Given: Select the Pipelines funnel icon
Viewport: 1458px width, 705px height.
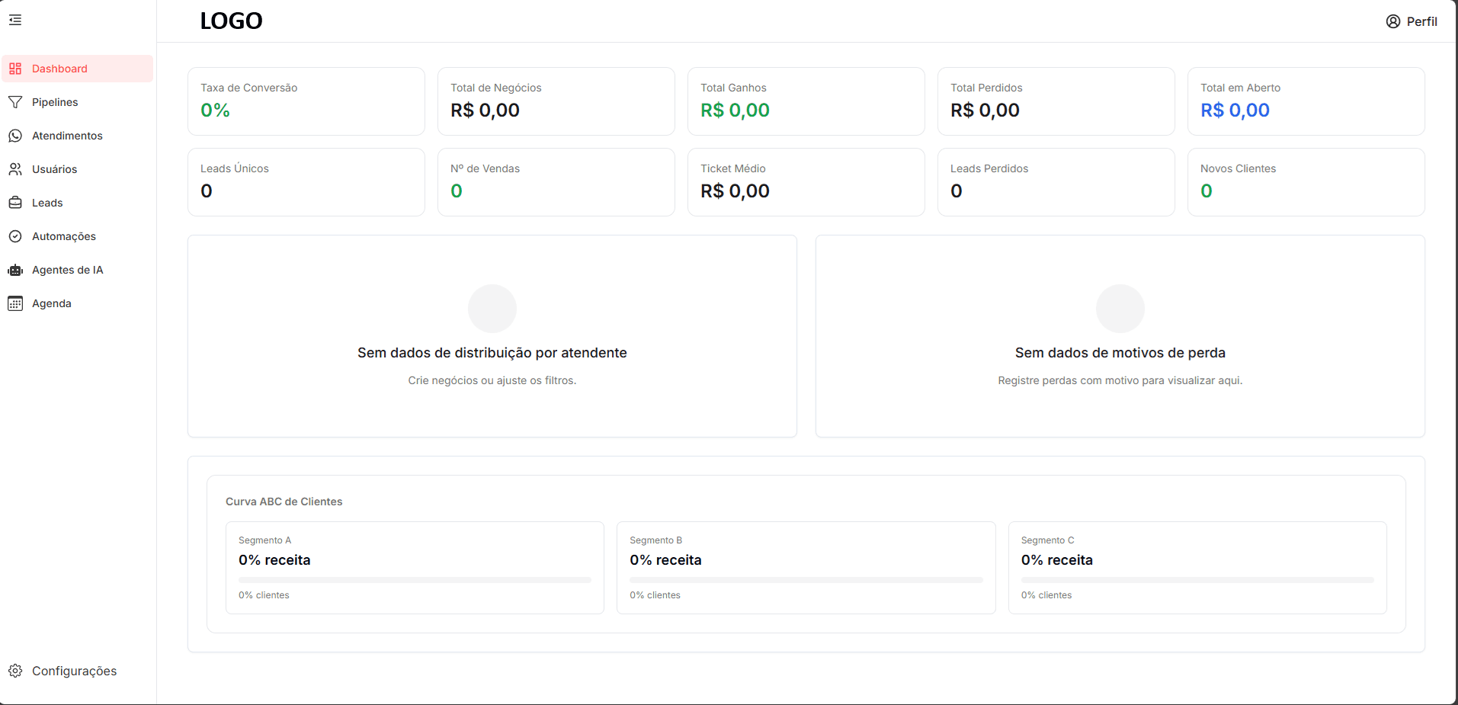Looking at the screenshot, I should coord(15,101).
